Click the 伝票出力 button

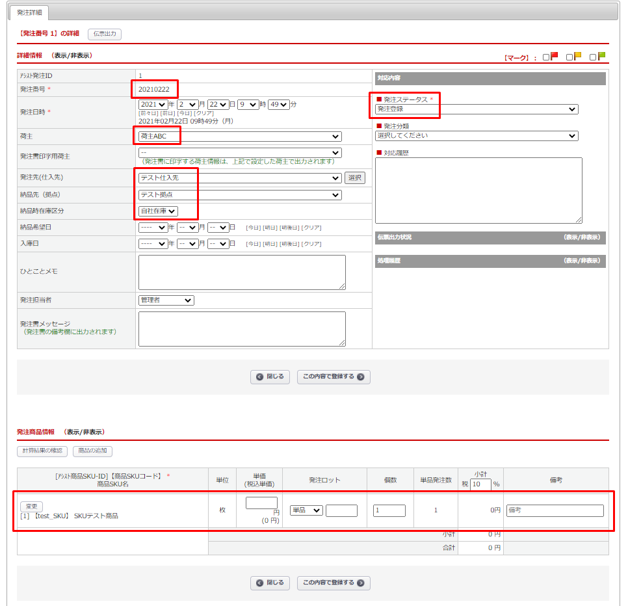(104, 34)
